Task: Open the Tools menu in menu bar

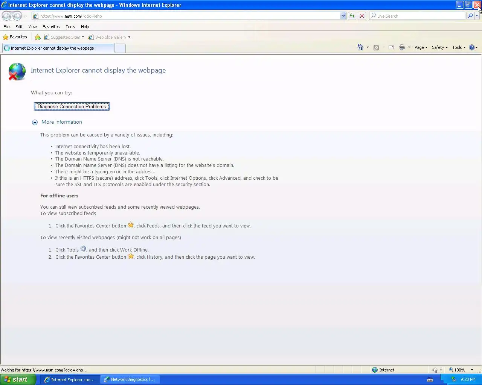Action: click(70, 27)
